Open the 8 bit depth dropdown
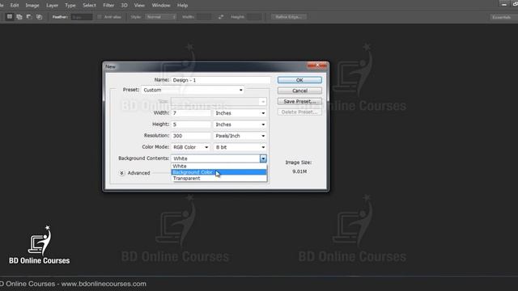 [240, 147]
